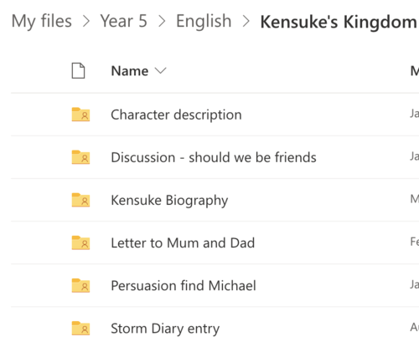Go to My files in breadcrumb
Viewport: 419px width, 347px height.
coord(42,22)
